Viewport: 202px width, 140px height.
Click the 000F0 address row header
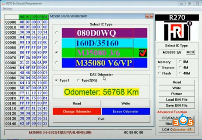12,98
